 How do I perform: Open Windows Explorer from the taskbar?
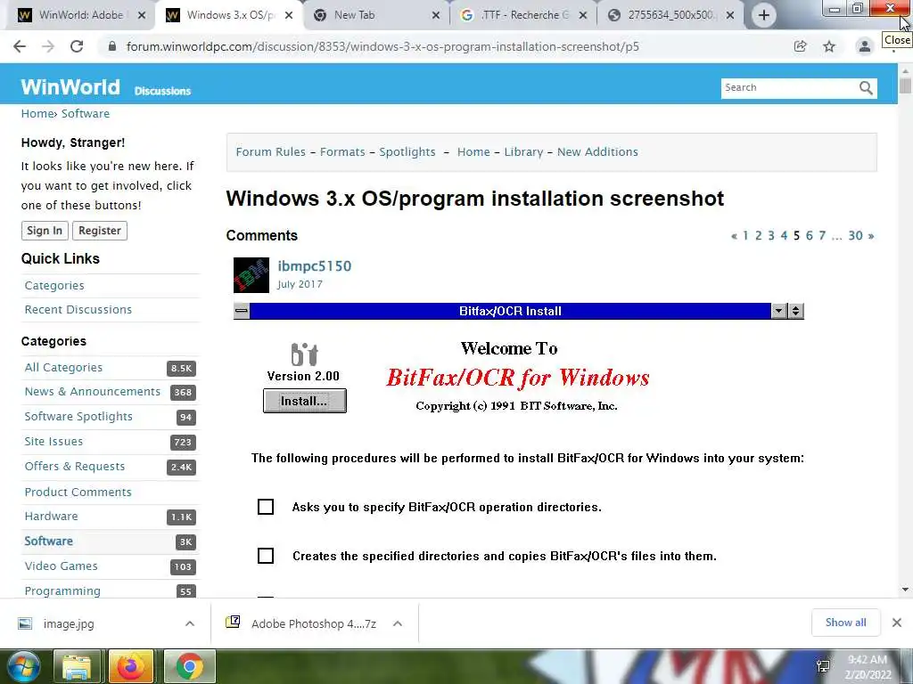77,666
